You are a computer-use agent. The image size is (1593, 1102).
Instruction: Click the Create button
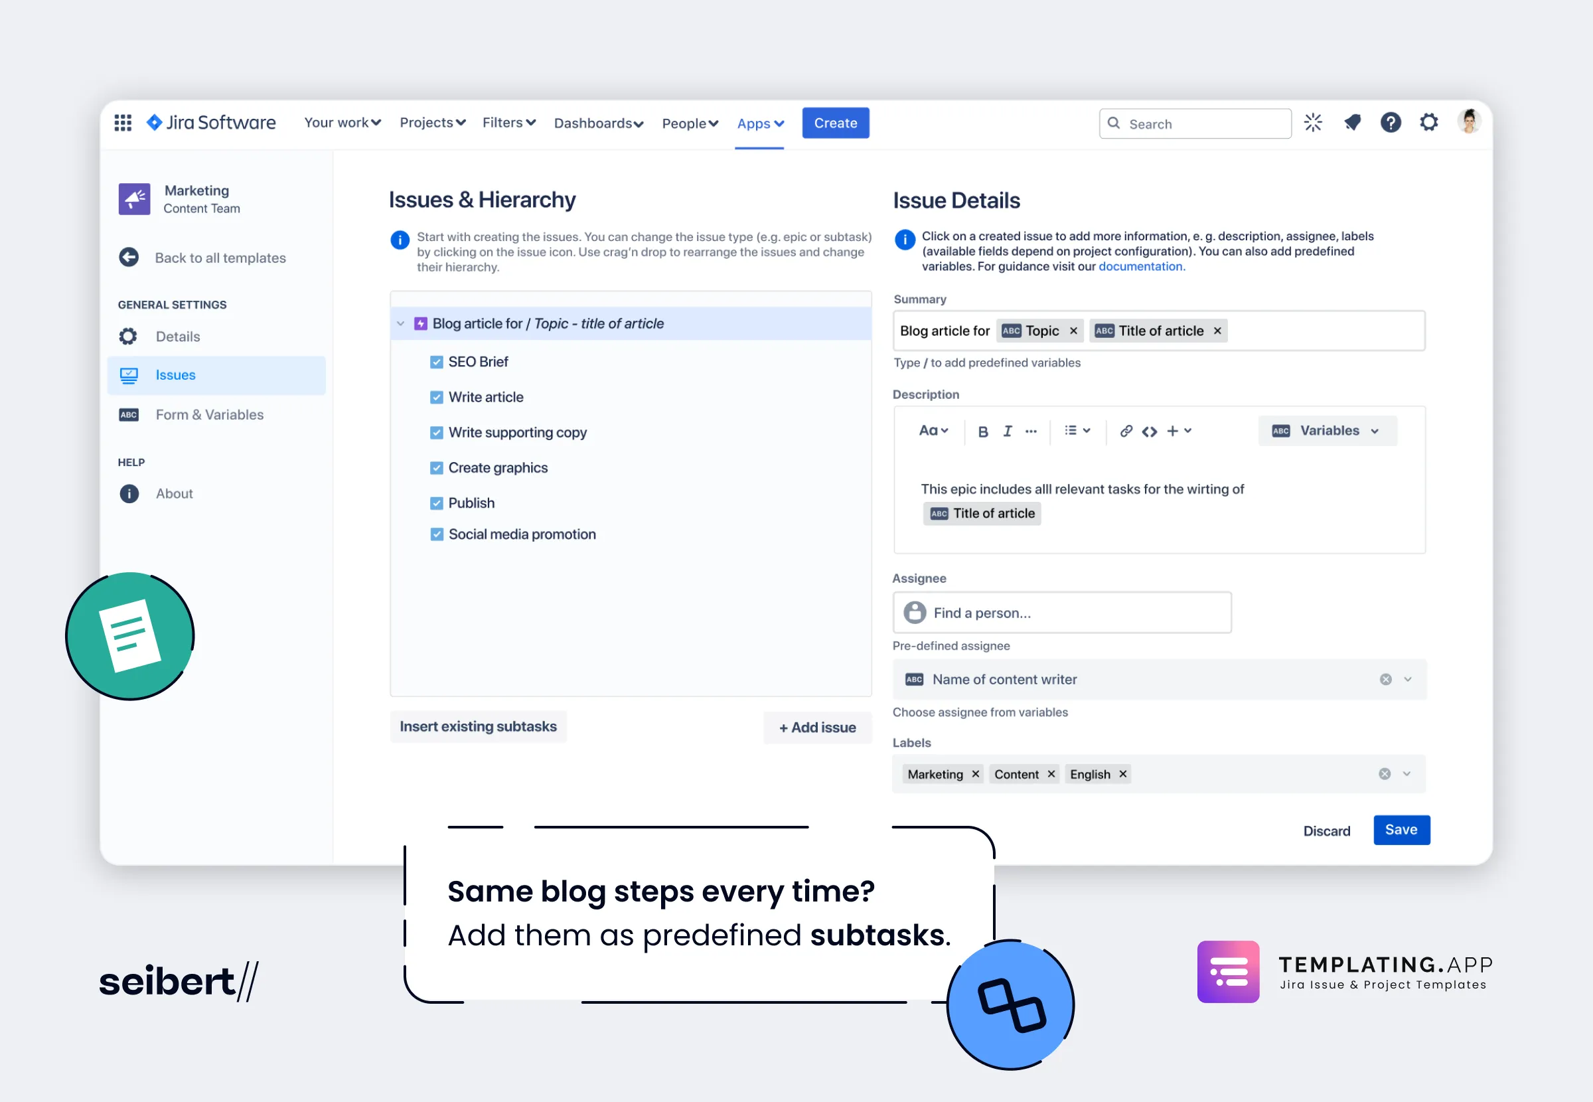835,123
